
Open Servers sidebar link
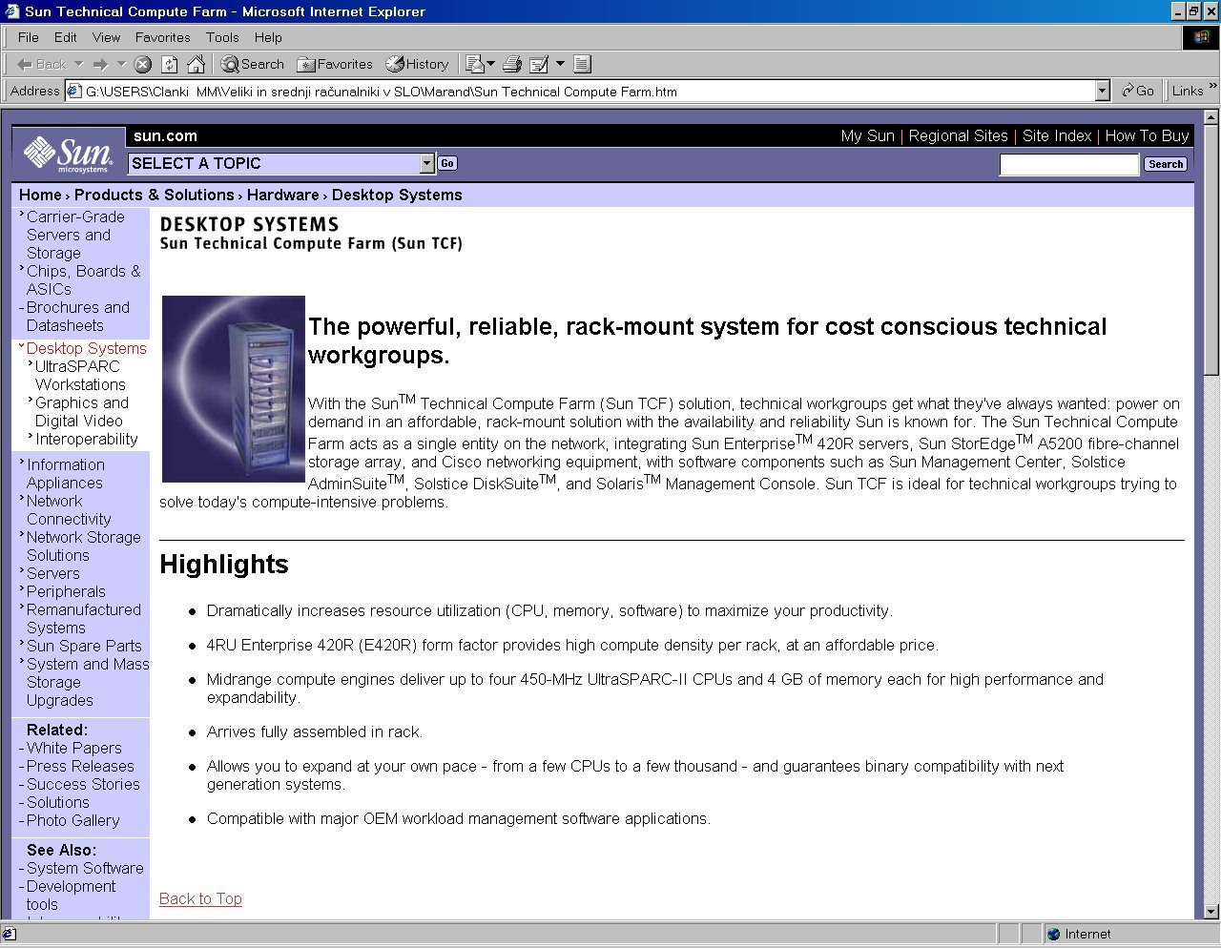coord(52,573)
